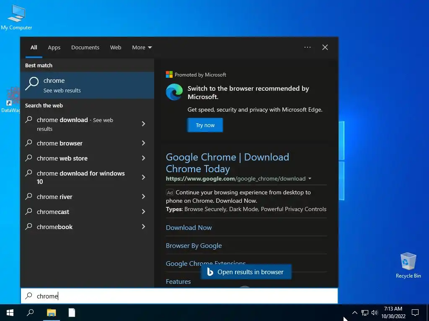The height and width of the screenshot is (321, 429).
Task: Switch to the Apps search tab
Action: [54, 48]
